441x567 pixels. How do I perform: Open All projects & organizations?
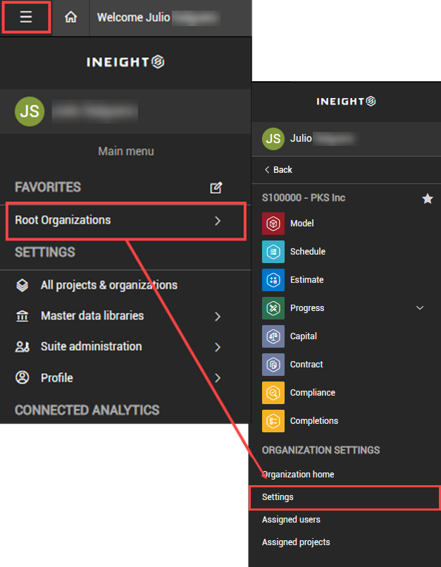(x=108, y=286)
